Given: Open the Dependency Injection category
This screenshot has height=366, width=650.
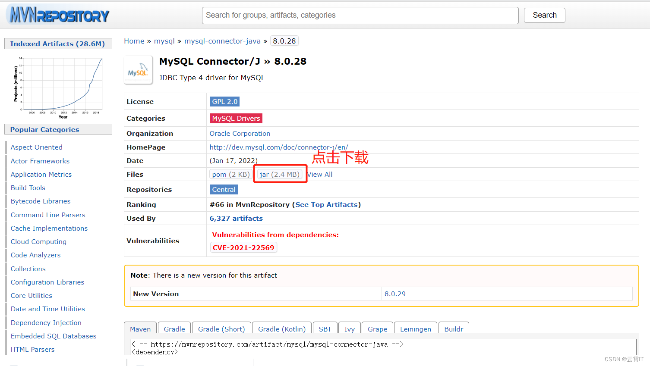Looking at the screenshot, I should point(46,323).
